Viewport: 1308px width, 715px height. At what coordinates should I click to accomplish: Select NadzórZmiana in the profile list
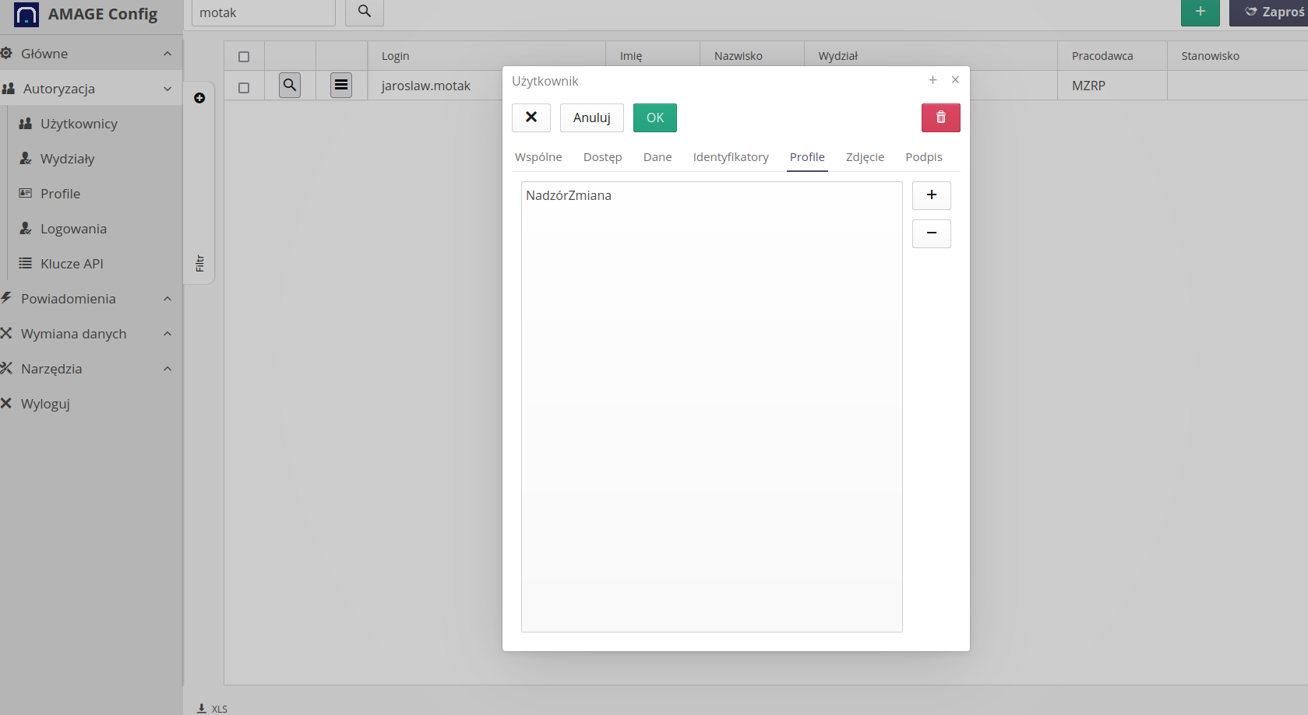(x=569, y=196)
